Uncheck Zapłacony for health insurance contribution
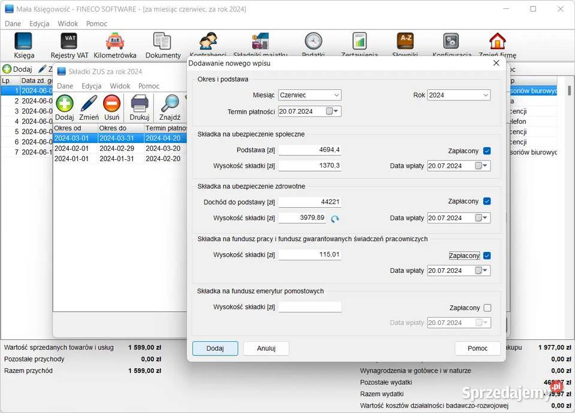Viewport: 575px width, 413px height. [x=487, y=201]
